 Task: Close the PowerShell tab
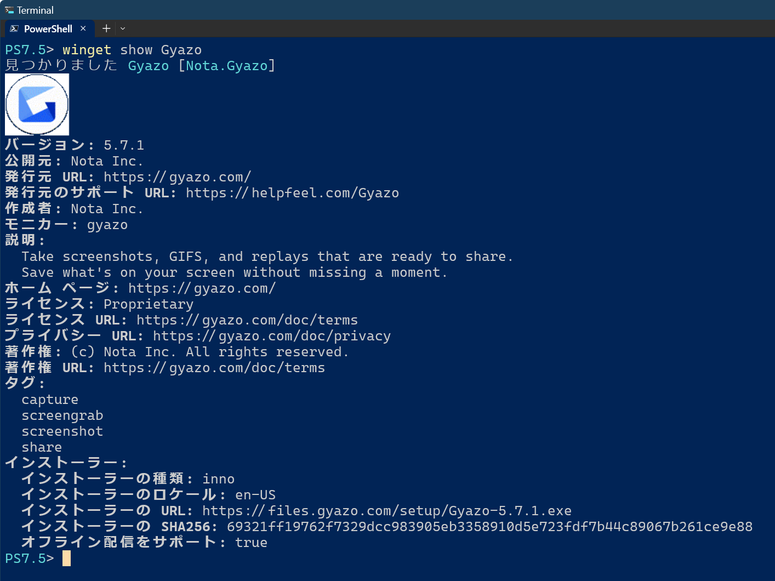pos(83,29)
